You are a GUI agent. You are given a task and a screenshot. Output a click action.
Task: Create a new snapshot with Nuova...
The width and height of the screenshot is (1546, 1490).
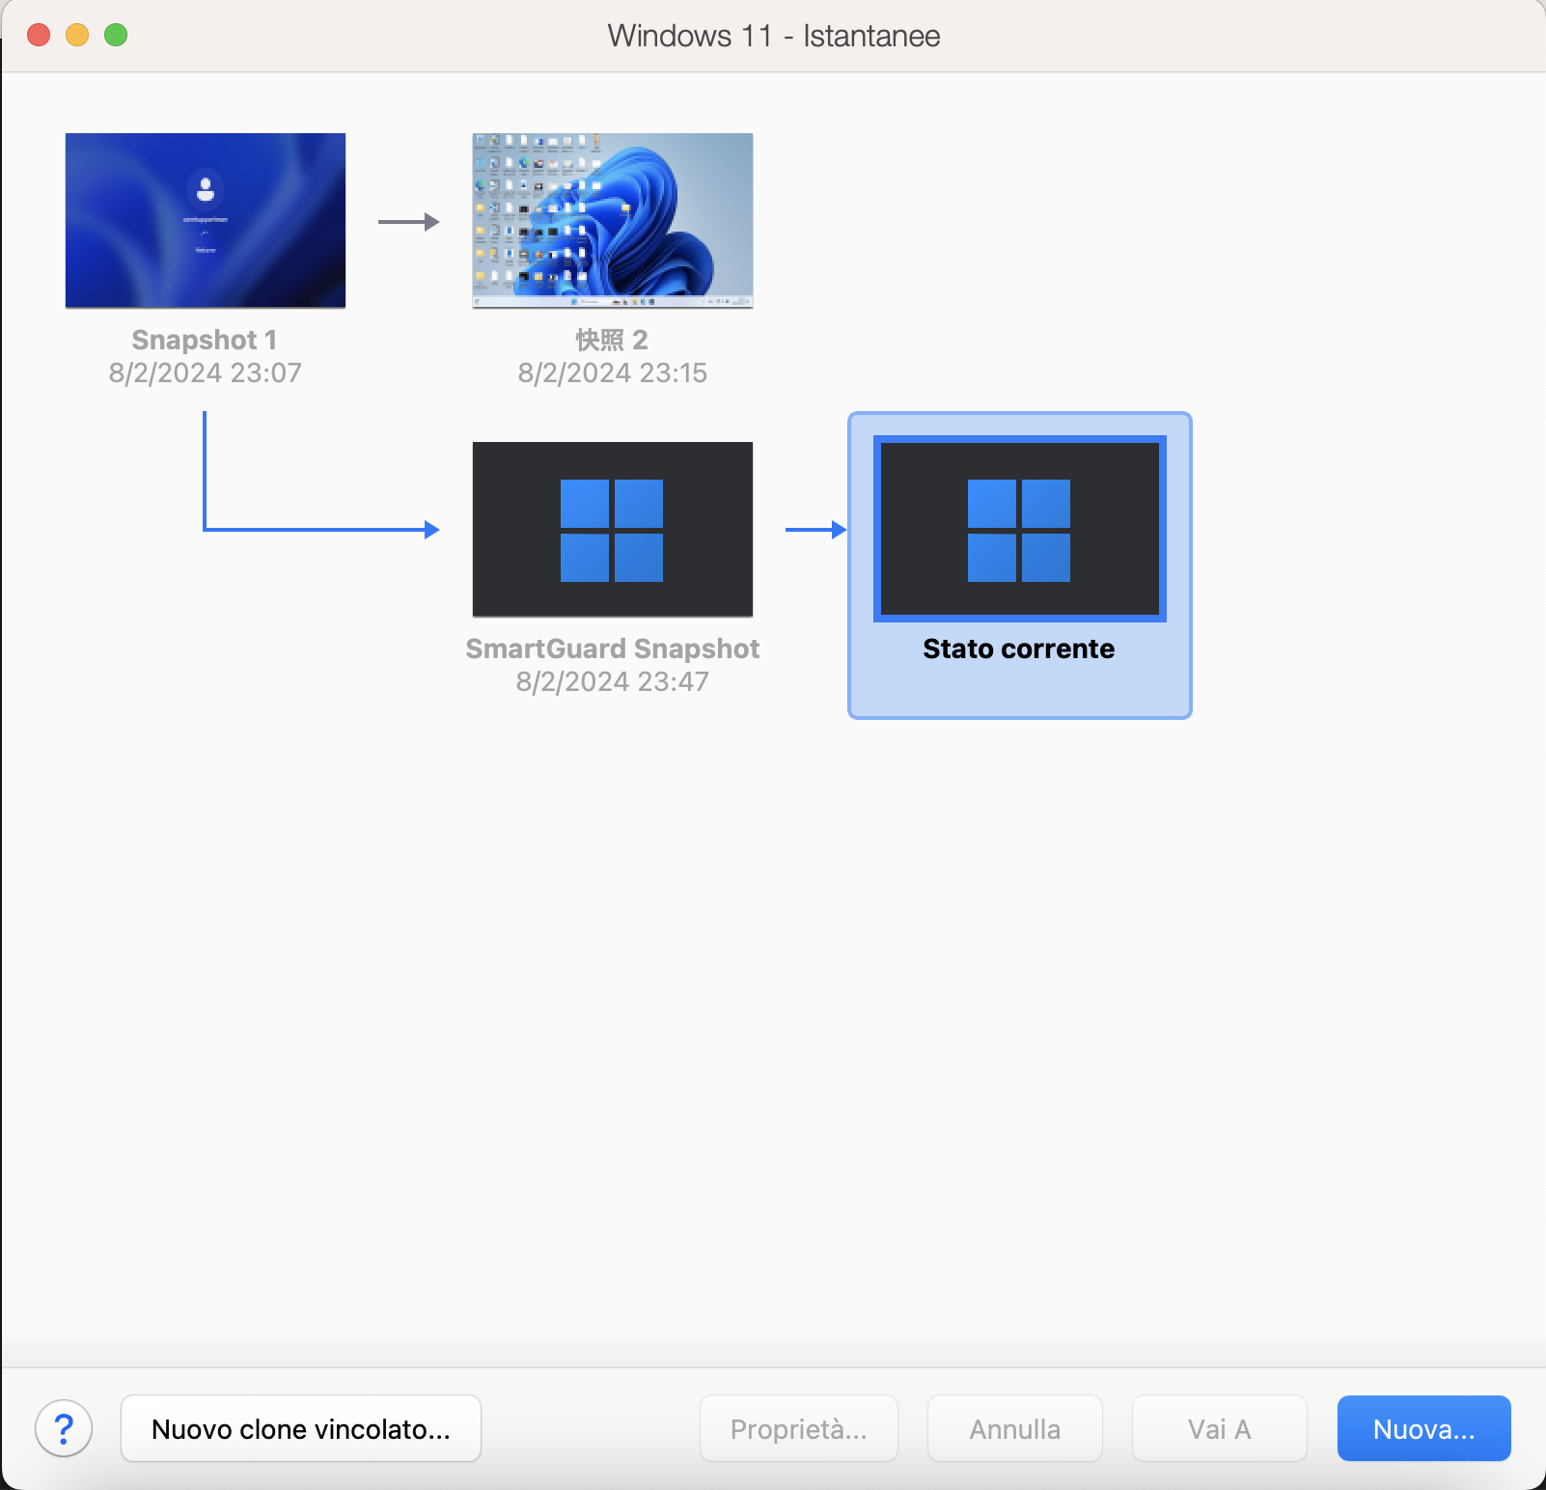point(1423,1428)
